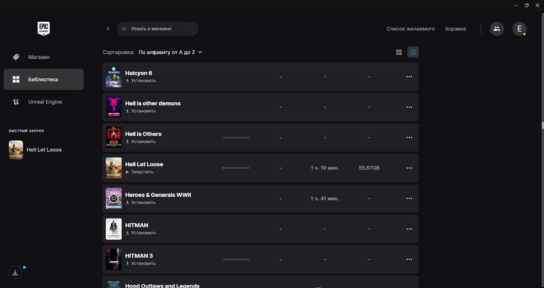The image size is (544, 288).
Task: Open the user profile avatar
Action: pyautogui.click(x=519, y=29)
